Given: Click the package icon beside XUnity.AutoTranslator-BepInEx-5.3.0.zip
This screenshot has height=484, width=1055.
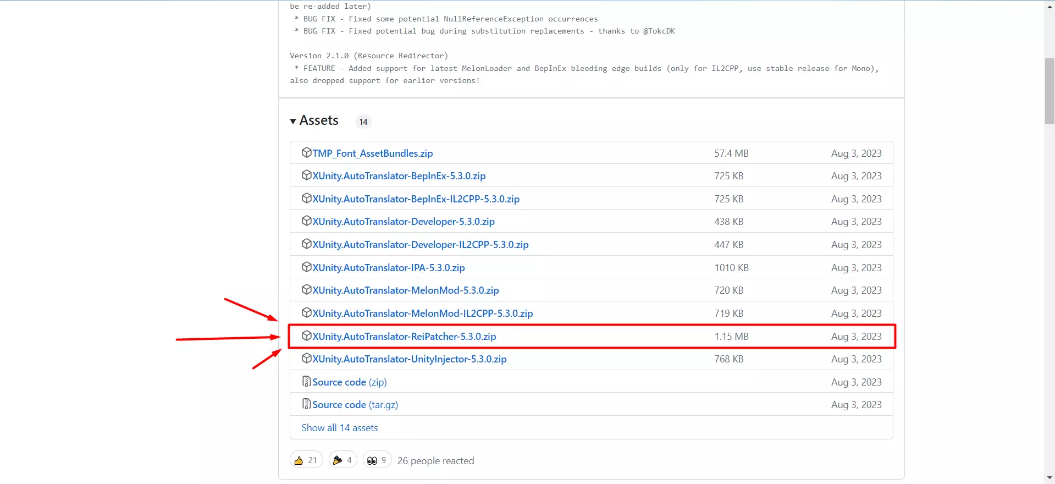Looking at the screenshot, I should pos(307,175).
